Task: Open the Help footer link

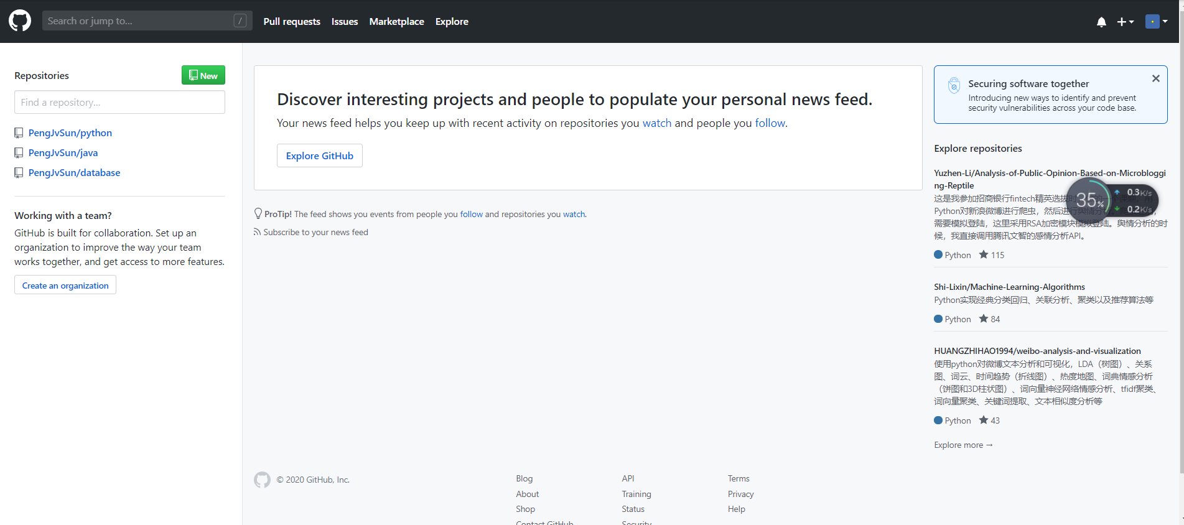Action: tap(736, 509)
